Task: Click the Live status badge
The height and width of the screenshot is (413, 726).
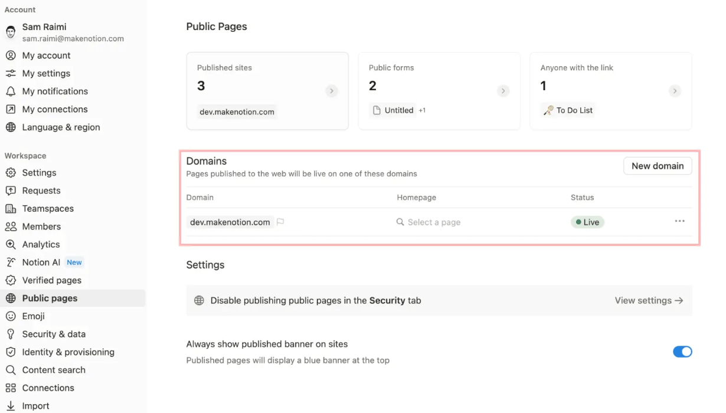Action: [587, 222]
